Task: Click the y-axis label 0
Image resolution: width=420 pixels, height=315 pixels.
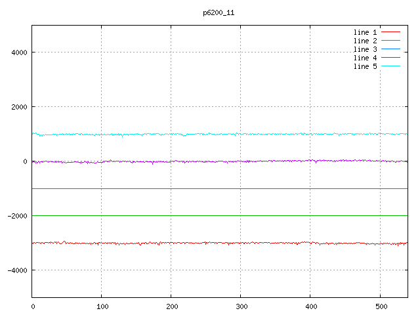Action: (25, 161)
